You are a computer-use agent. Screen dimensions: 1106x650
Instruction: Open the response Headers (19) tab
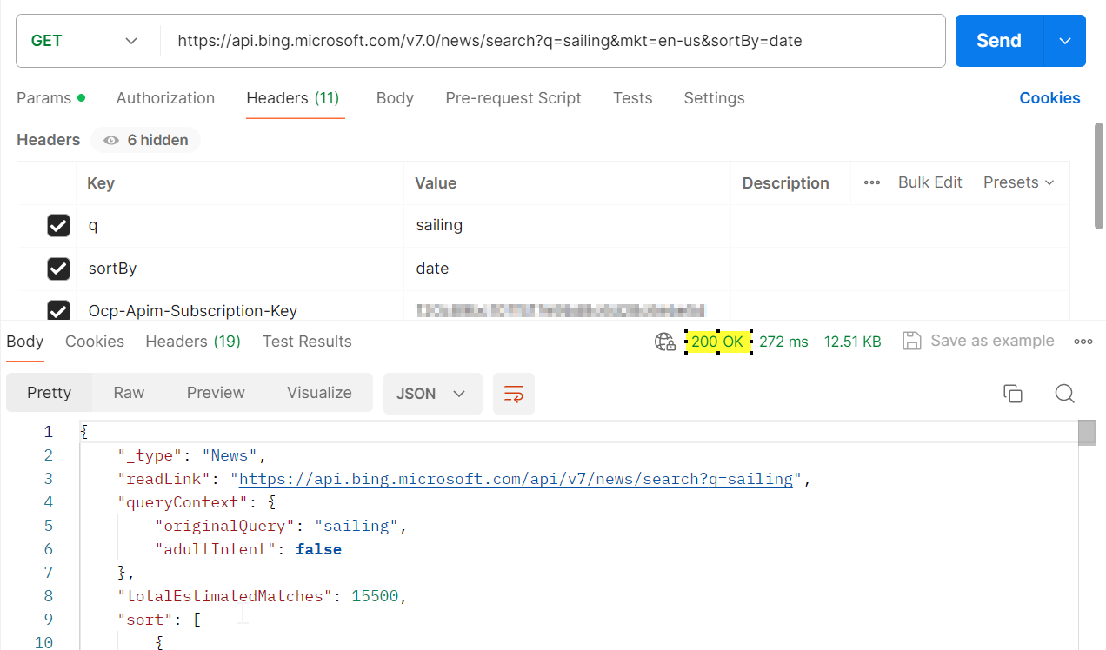[x=193, y=342]
